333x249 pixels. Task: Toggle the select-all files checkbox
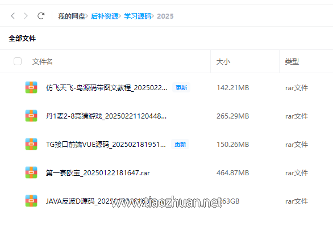click(18, 61)
